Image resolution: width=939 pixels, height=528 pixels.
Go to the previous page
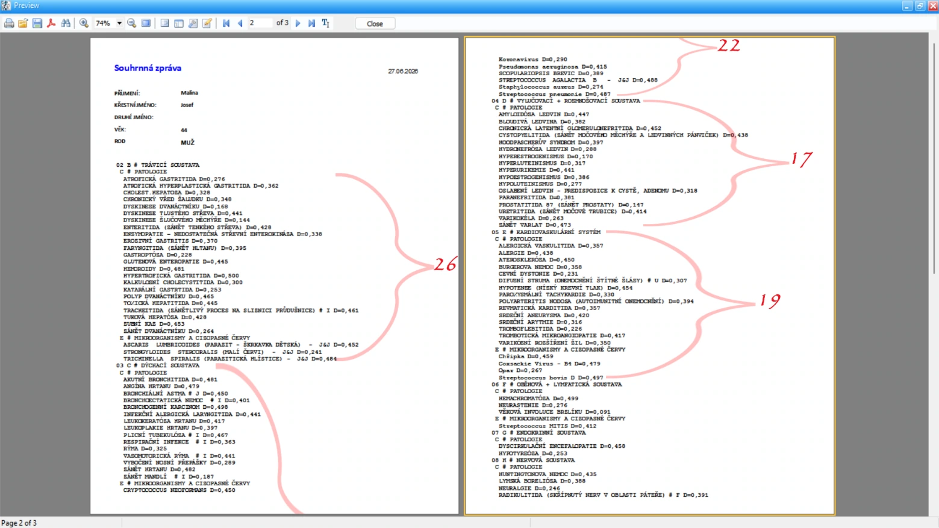(240, 23)
